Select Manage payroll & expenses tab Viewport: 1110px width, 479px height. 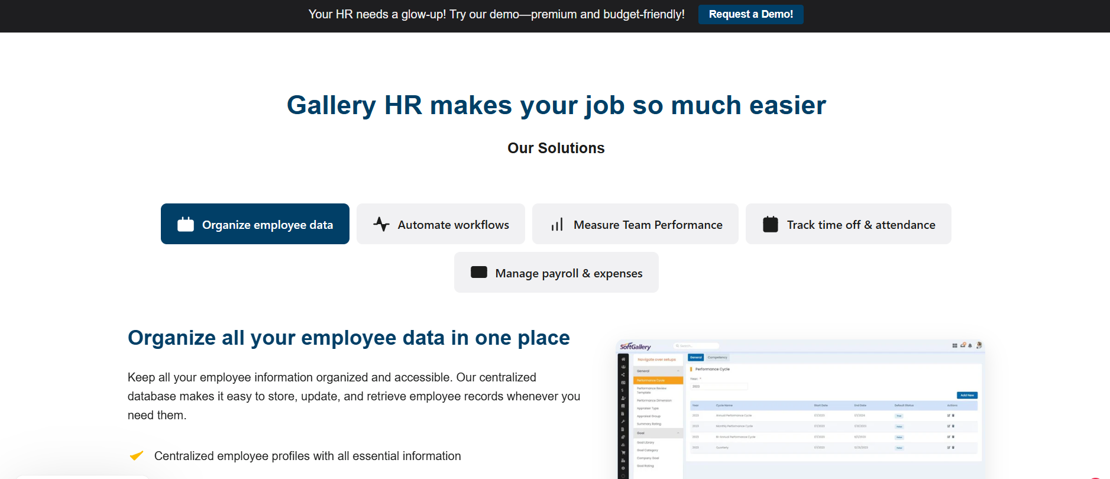click(556, 273)
